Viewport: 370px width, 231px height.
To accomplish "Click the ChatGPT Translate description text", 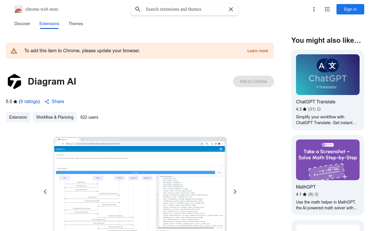I will 326,120.
